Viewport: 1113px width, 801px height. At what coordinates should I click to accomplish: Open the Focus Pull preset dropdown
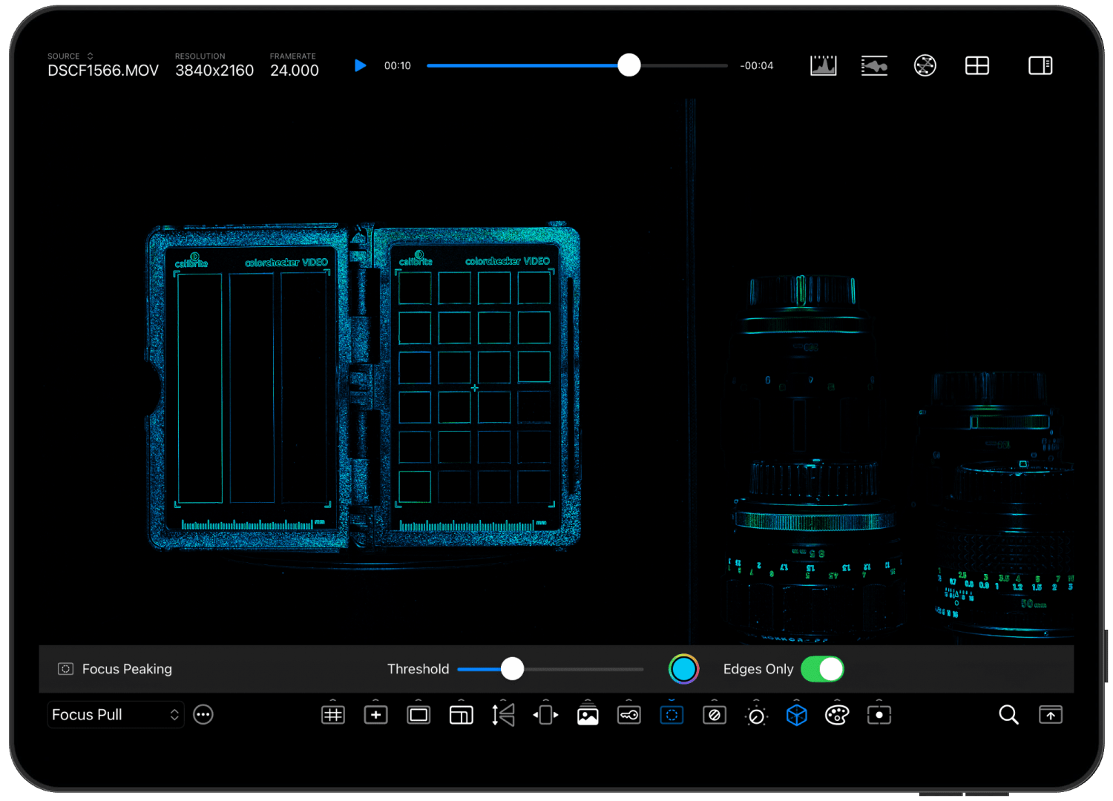point(115,714)
